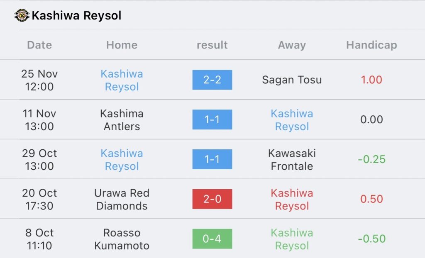Select the Away column header

point(292,45)
